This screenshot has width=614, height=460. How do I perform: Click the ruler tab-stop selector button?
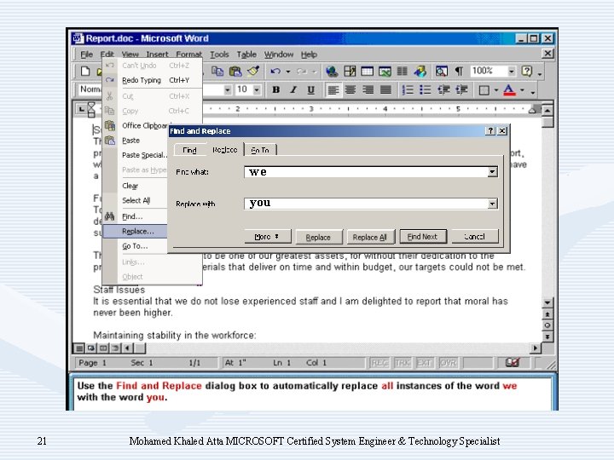[81, 109]
